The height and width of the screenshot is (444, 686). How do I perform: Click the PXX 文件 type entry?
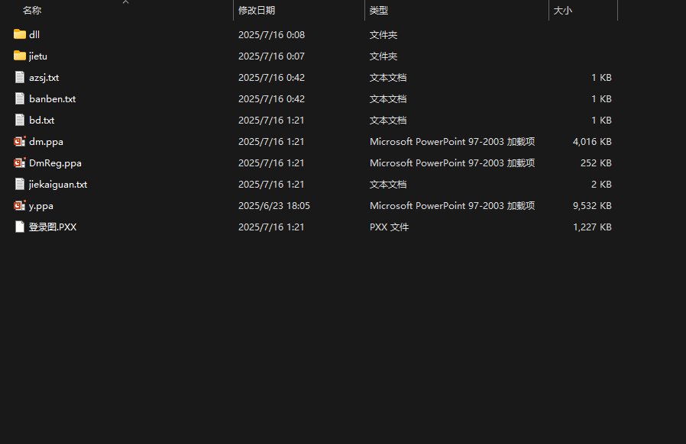coord(389,227)
